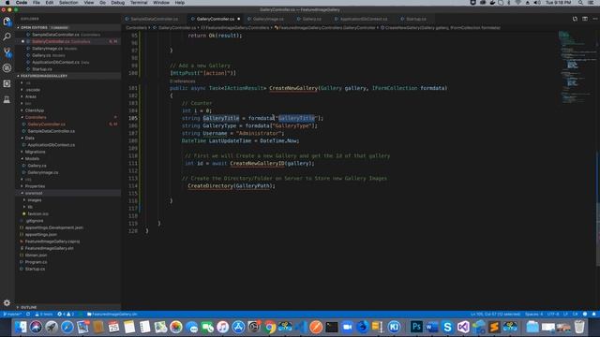The image size is (600, 337).
Task: Open the Manage gear at the activity bar bottom
Action: [x=7, y=302]
